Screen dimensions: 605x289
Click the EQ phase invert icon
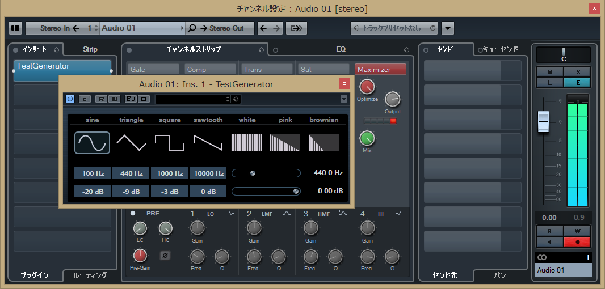166,256
